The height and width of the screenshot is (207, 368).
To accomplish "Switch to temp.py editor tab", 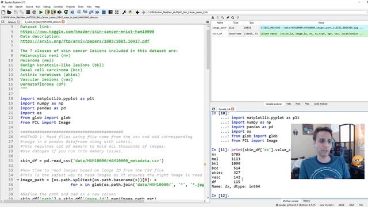I will (x=12, y=22).
